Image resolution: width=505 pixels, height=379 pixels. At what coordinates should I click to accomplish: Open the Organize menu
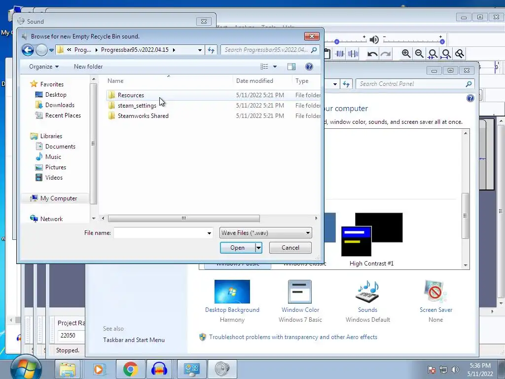(44, 67)
